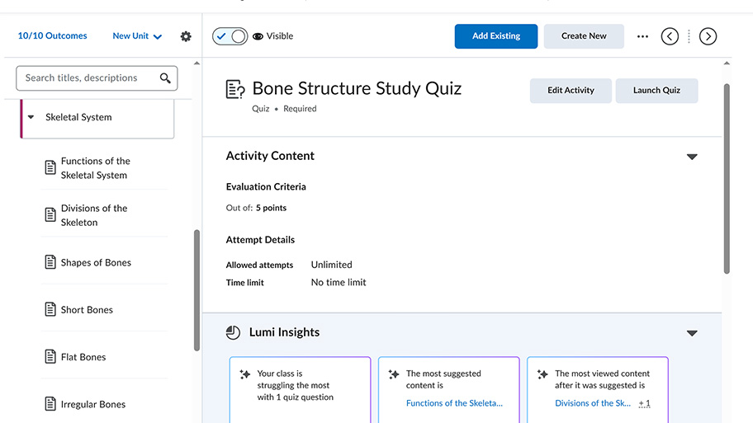Click sparkle icon on most viewed content card
Viewport: 753px width, 423px height.
(x=542, y=374)
